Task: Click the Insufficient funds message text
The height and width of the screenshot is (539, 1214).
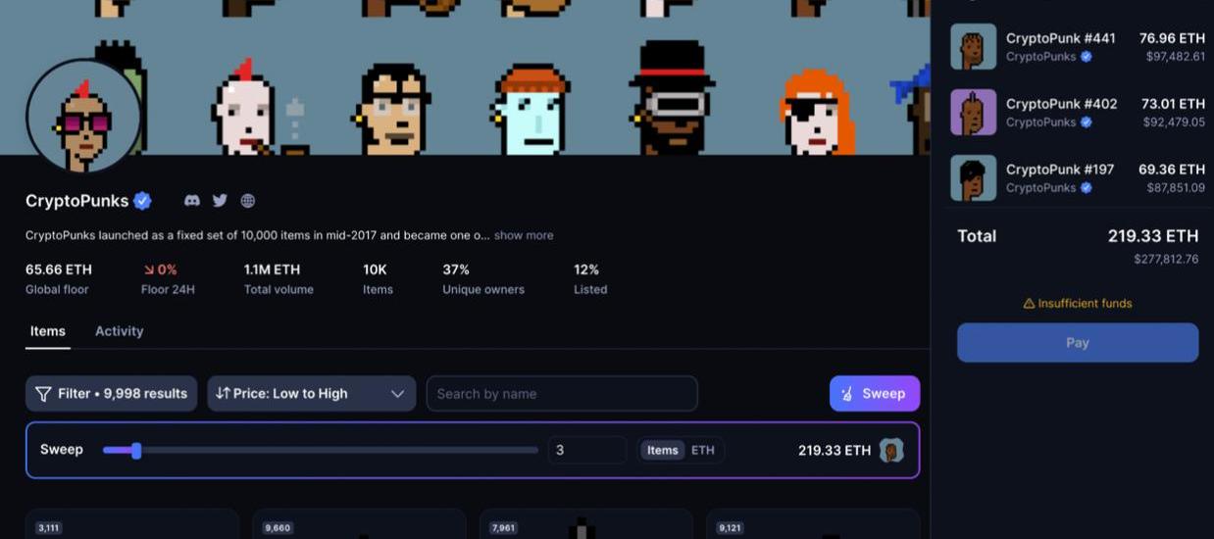Action: pyautogui.click(x=1085, y=304)
